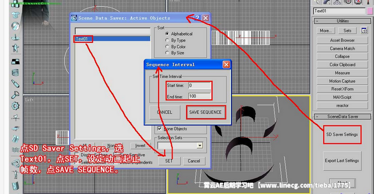Image resolution: width=374 pixels, height=194 pixels.
Task: Click End time input field
Action: point(199,96)
